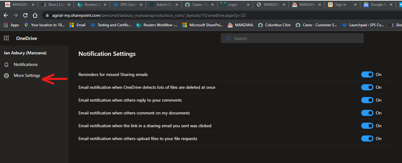Viewport: 402px width, 163px height.
Task: Click the browser home icon
Action: coord(35,15)
